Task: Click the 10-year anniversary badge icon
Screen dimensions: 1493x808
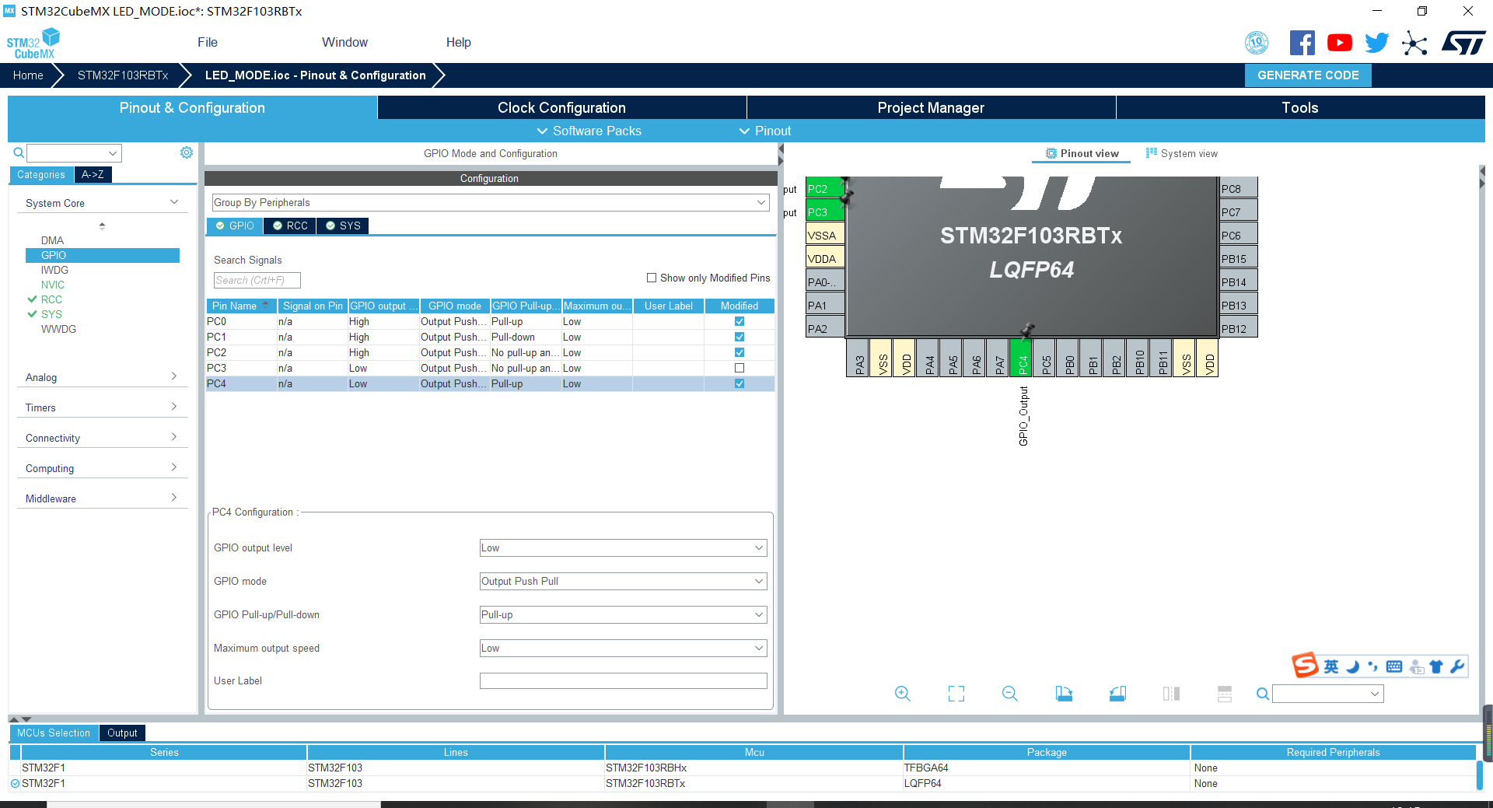Action: 1257,43
